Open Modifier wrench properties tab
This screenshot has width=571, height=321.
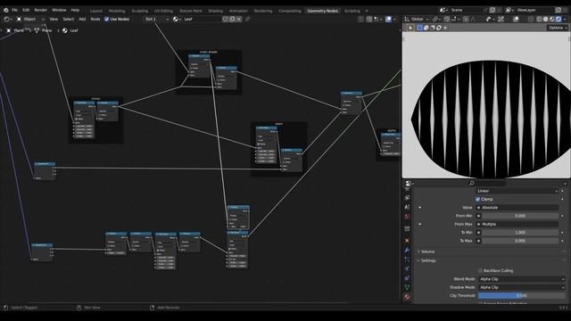407,250
